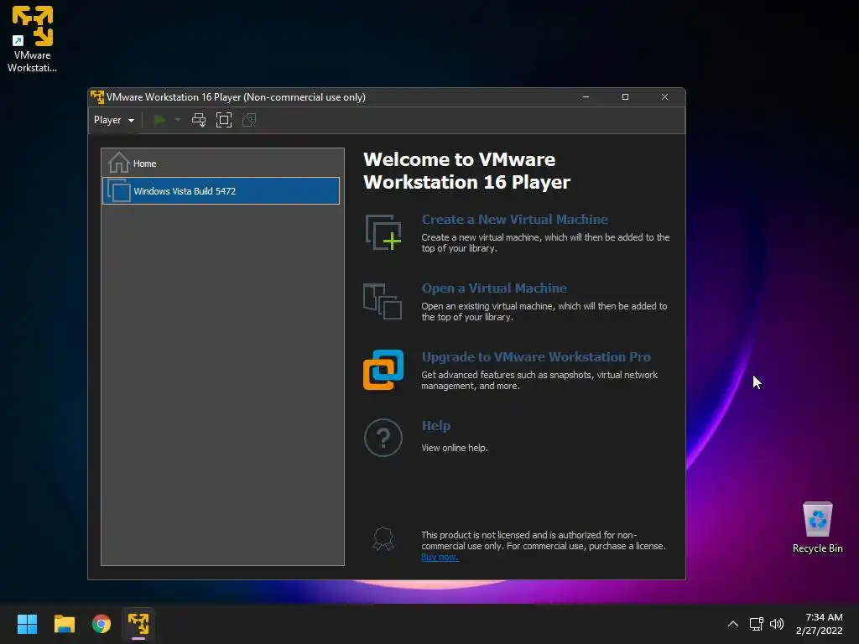Select Windows Vista Build 5472 VM
Screen dimensions: 859x644
coord(221,190)
